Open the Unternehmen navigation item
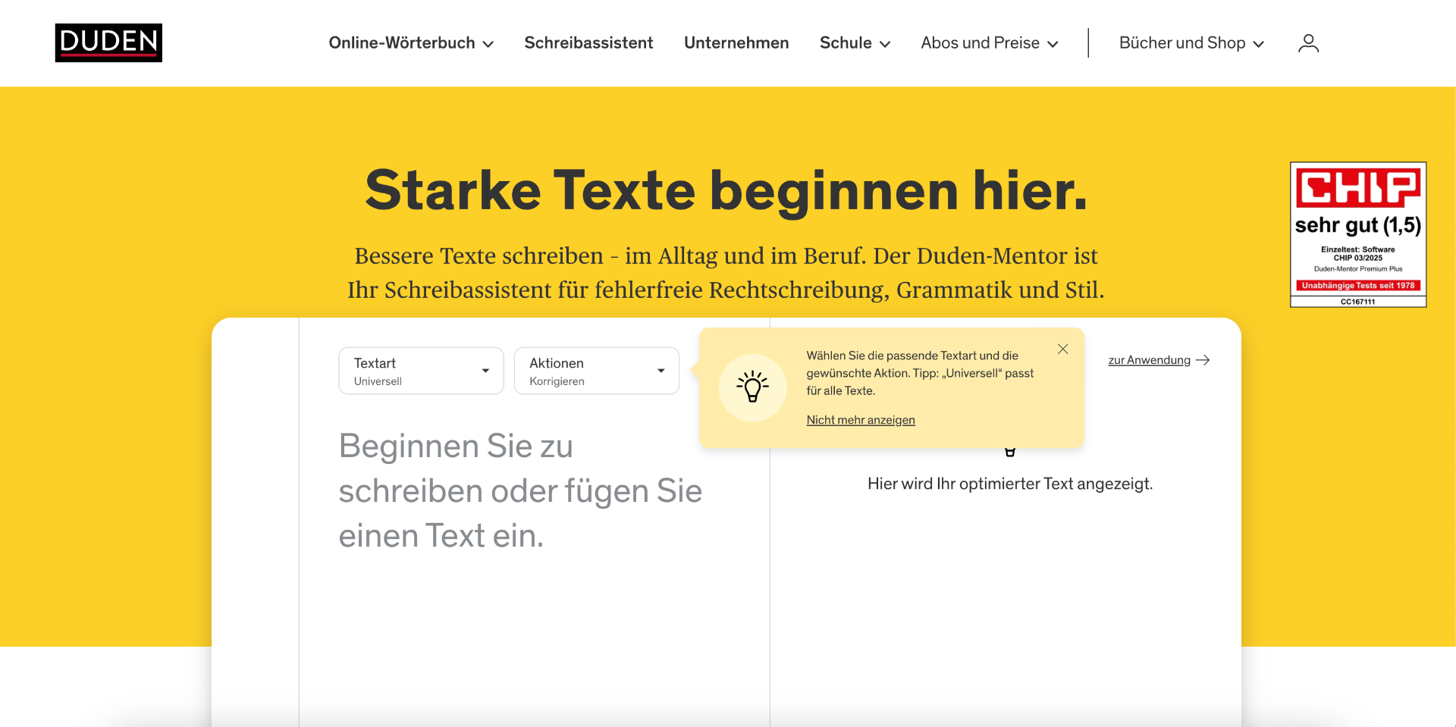The width and height of the screenshot is (1456, 727). (x=736, y=43)
